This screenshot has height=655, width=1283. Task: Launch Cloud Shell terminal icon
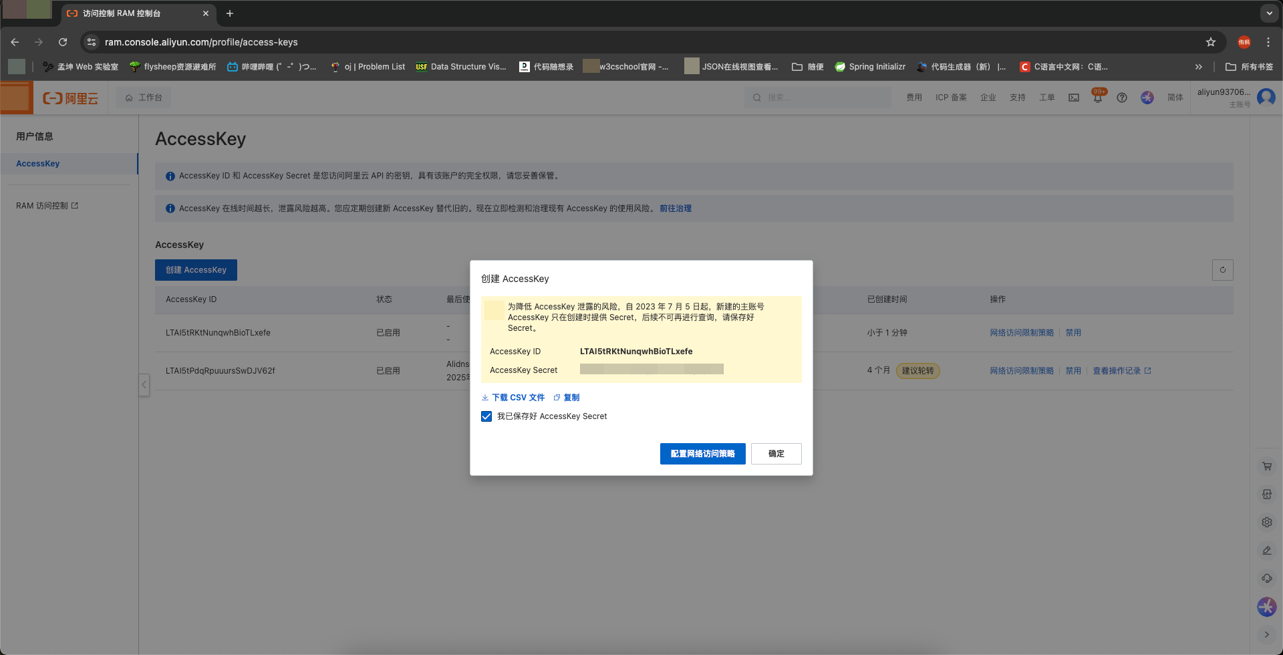[1074, 98]
